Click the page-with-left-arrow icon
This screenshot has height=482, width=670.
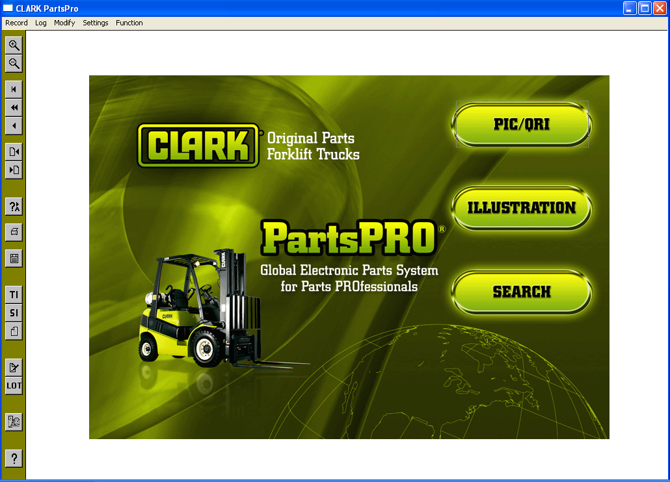14,152
